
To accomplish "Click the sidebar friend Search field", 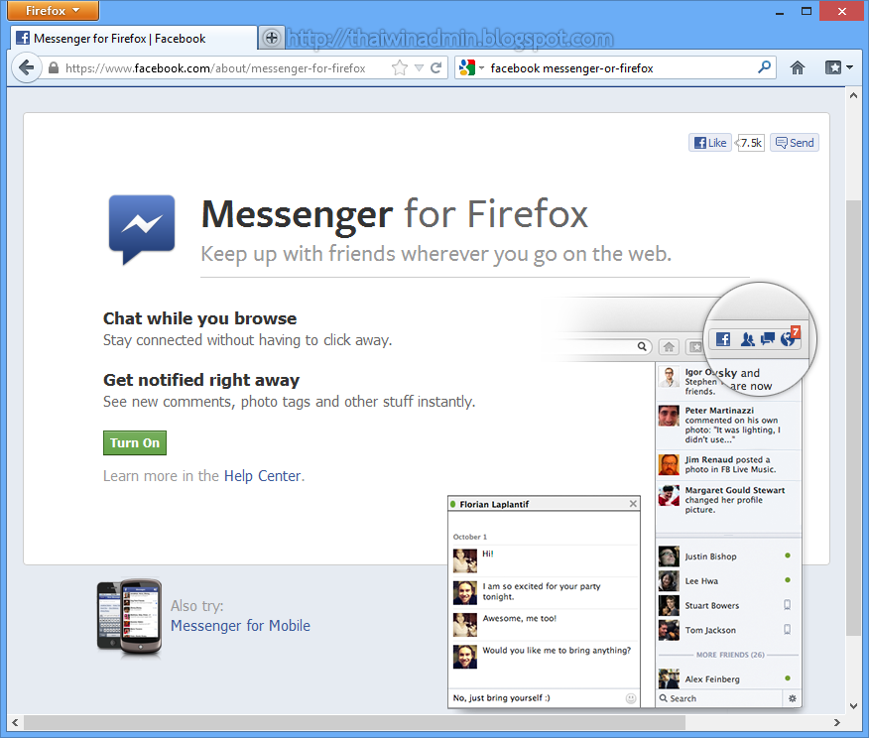I will pyautogui.click(x=719, y=698).
